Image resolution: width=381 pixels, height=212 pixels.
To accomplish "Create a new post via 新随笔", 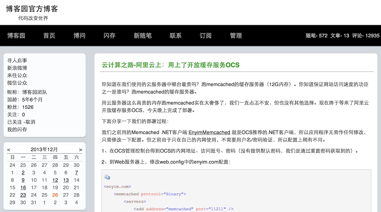I will coord(143,36).
